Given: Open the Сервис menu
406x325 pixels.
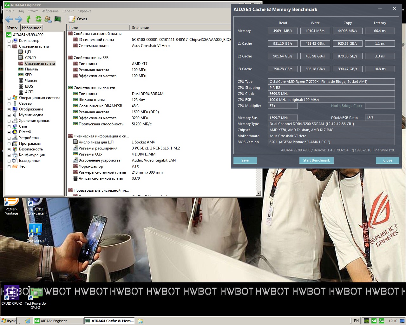Looking at the screenshot, I should tap(68, 11).
